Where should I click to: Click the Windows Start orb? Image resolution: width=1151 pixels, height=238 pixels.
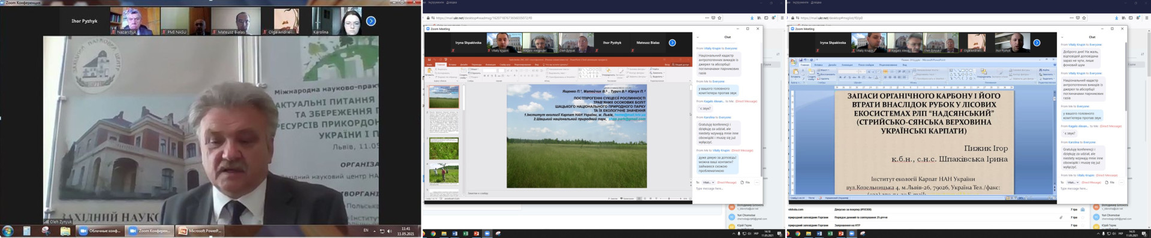8,231
